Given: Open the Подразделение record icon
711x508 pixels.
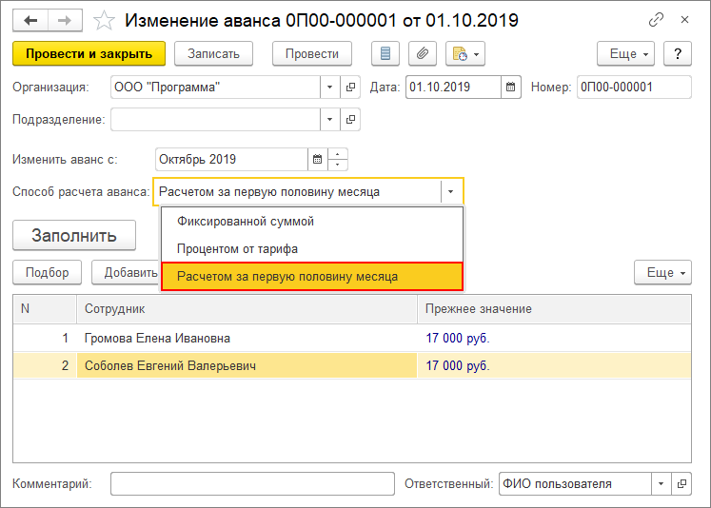Looking at the screenshot, I should pyautogui.click(x=350, y=120).
